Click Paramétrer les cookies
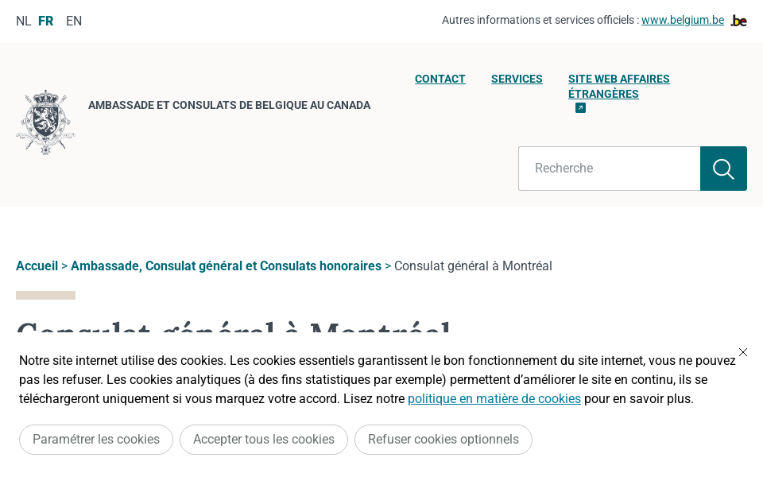Screen dimensions: 763x477 coord(96,440)
